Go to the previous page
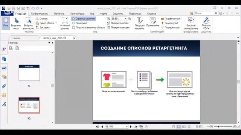The height and width of the screenshot is (135, 241). coord(102,127)
